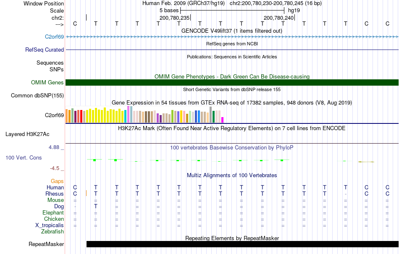Click the Rhesus species label

[x=55, y=194]
